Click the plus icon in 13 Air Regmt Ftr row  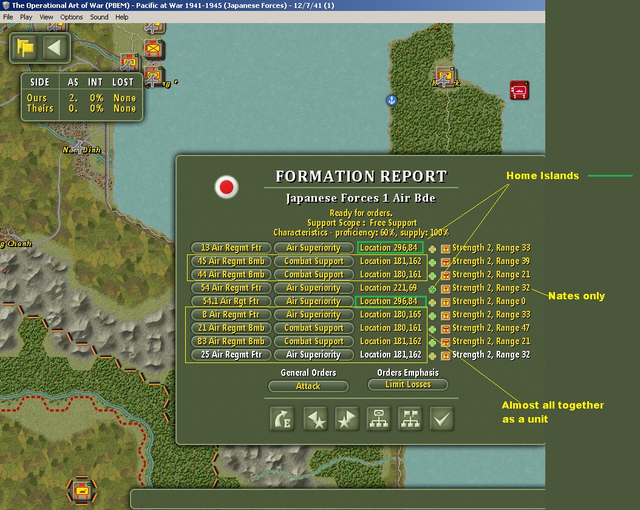tap(432, 249)
